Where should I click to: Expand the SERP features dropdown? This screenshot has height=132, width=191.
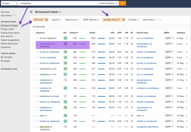(x=91, y=20)
